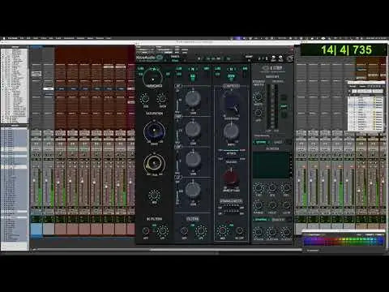Click the compressor SC HPF knob
Screen dimensions: 389x292
pyautogui.click(x=239, y=231)
